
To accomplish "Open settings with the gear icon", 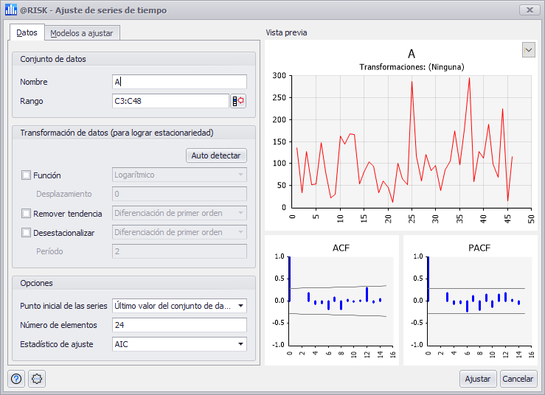I will click(x=37, y=379).
